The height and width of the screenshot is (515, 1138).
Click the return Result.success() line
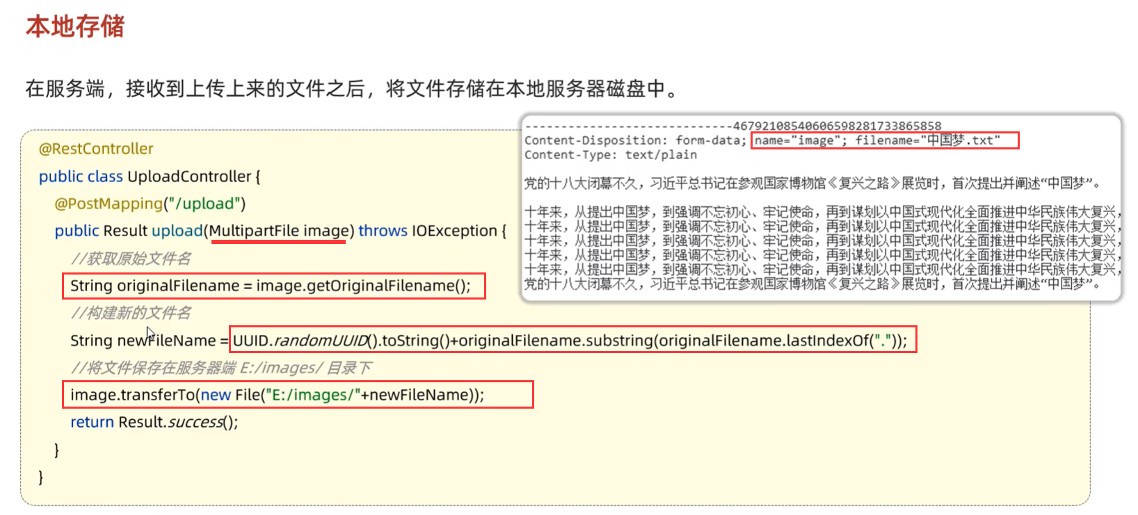[x=154, y=422]
